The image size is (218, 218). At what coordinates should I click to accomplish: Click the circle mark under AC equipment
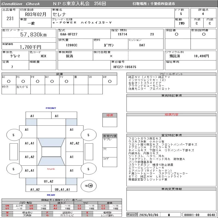[9, 81]
